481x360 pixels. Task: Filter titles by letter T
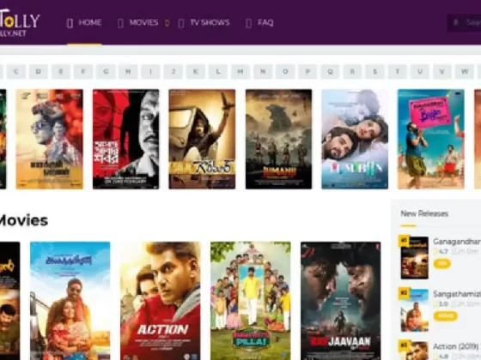click(398, 72)
